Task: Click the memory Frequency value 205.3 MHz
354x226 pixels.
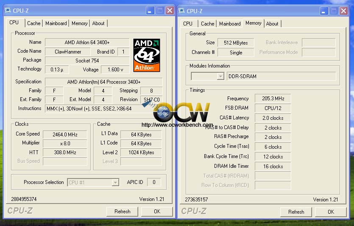Action: click(x=273, y=99)
